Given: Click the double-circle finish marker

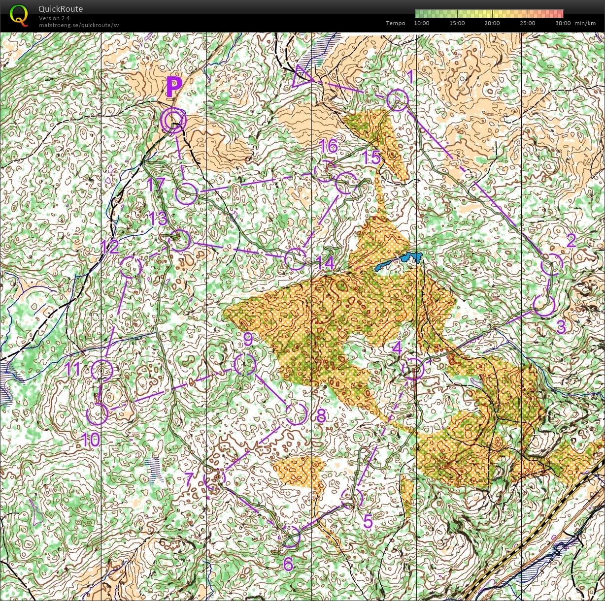Looking at the screenshot, I should [173, 120].
